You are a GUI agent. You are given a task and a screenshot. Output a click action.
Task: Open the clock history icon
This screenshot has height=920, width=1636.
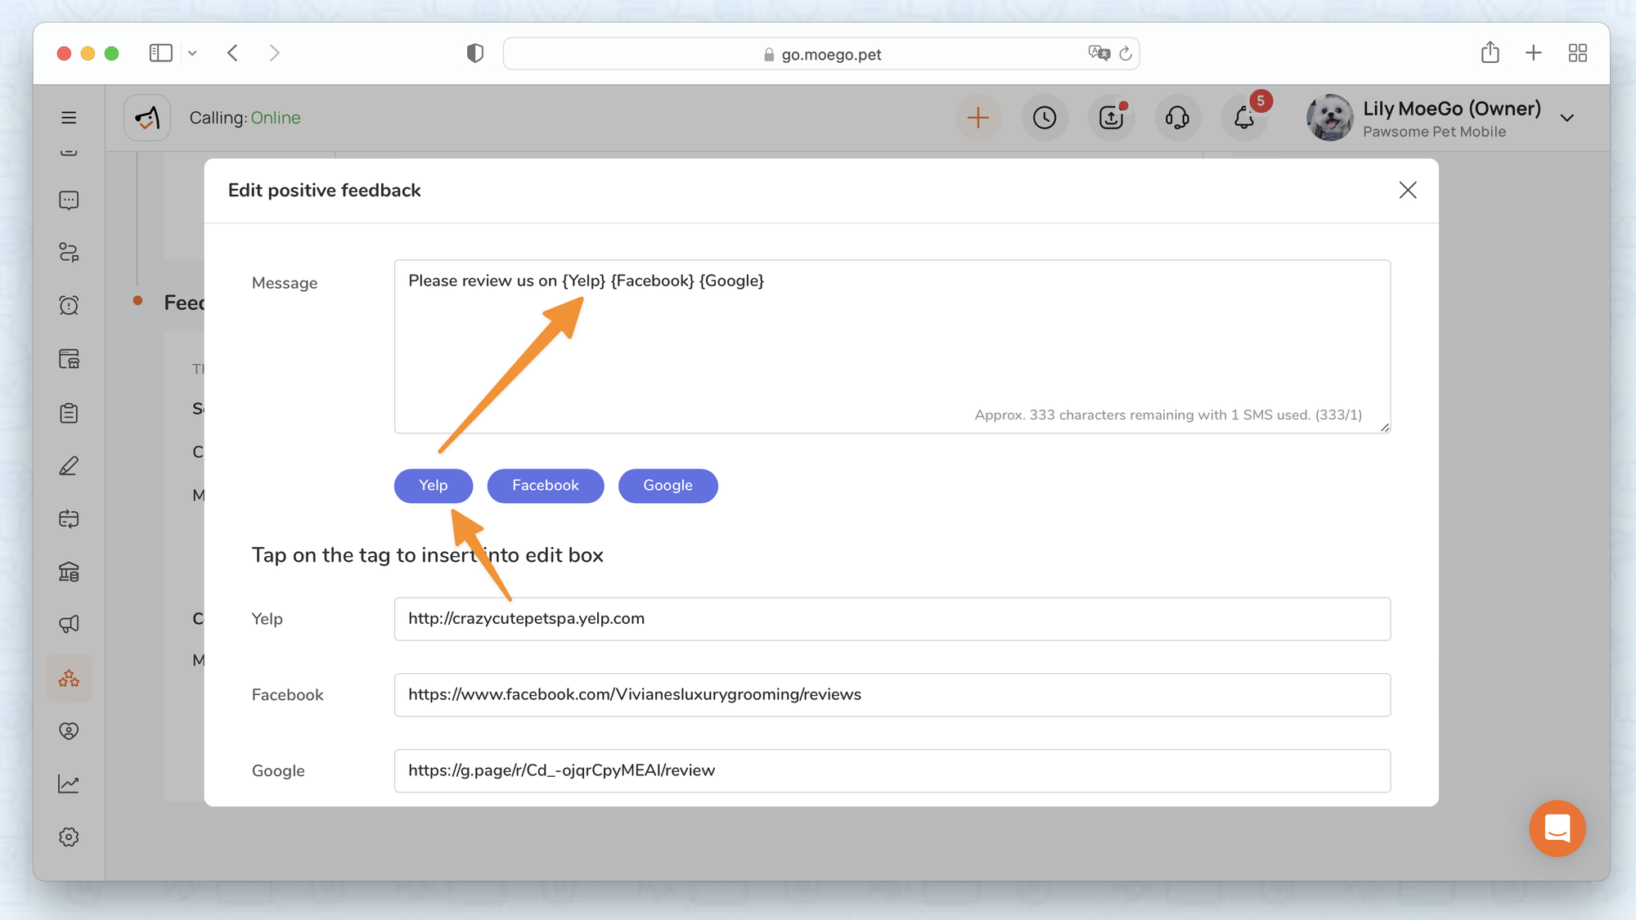pos(1045,118)
